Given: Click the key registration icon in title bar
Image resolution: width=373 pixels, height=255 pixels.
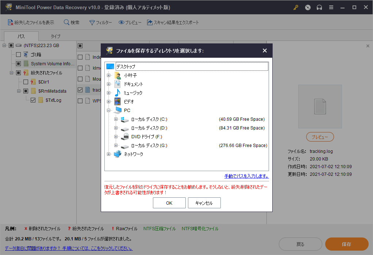Looking at the screenshot, I should [295, 7].
